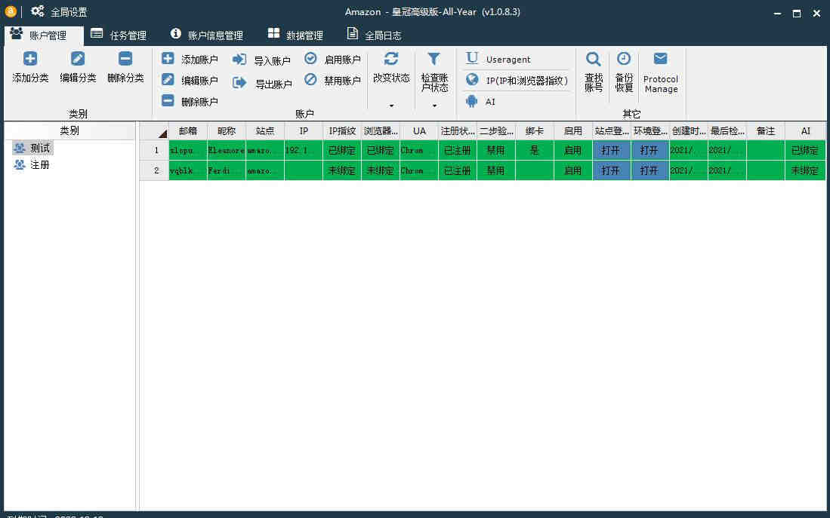
Task: Click the Eleanore nickname cell
Action: 227,151
